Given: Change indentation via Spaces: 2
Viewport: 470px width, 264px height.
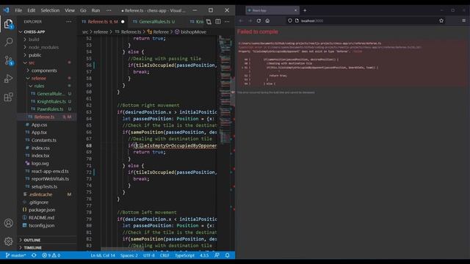Looking at the screenshot, I should click(x=129, y=255).
